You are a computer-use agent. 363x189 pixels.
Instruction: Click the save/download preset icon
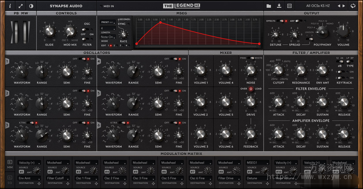[279, 6]
